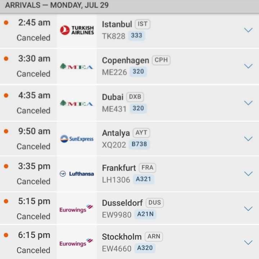Open flight number EW9980
The image size is (259, 259).
coord(117,215)
